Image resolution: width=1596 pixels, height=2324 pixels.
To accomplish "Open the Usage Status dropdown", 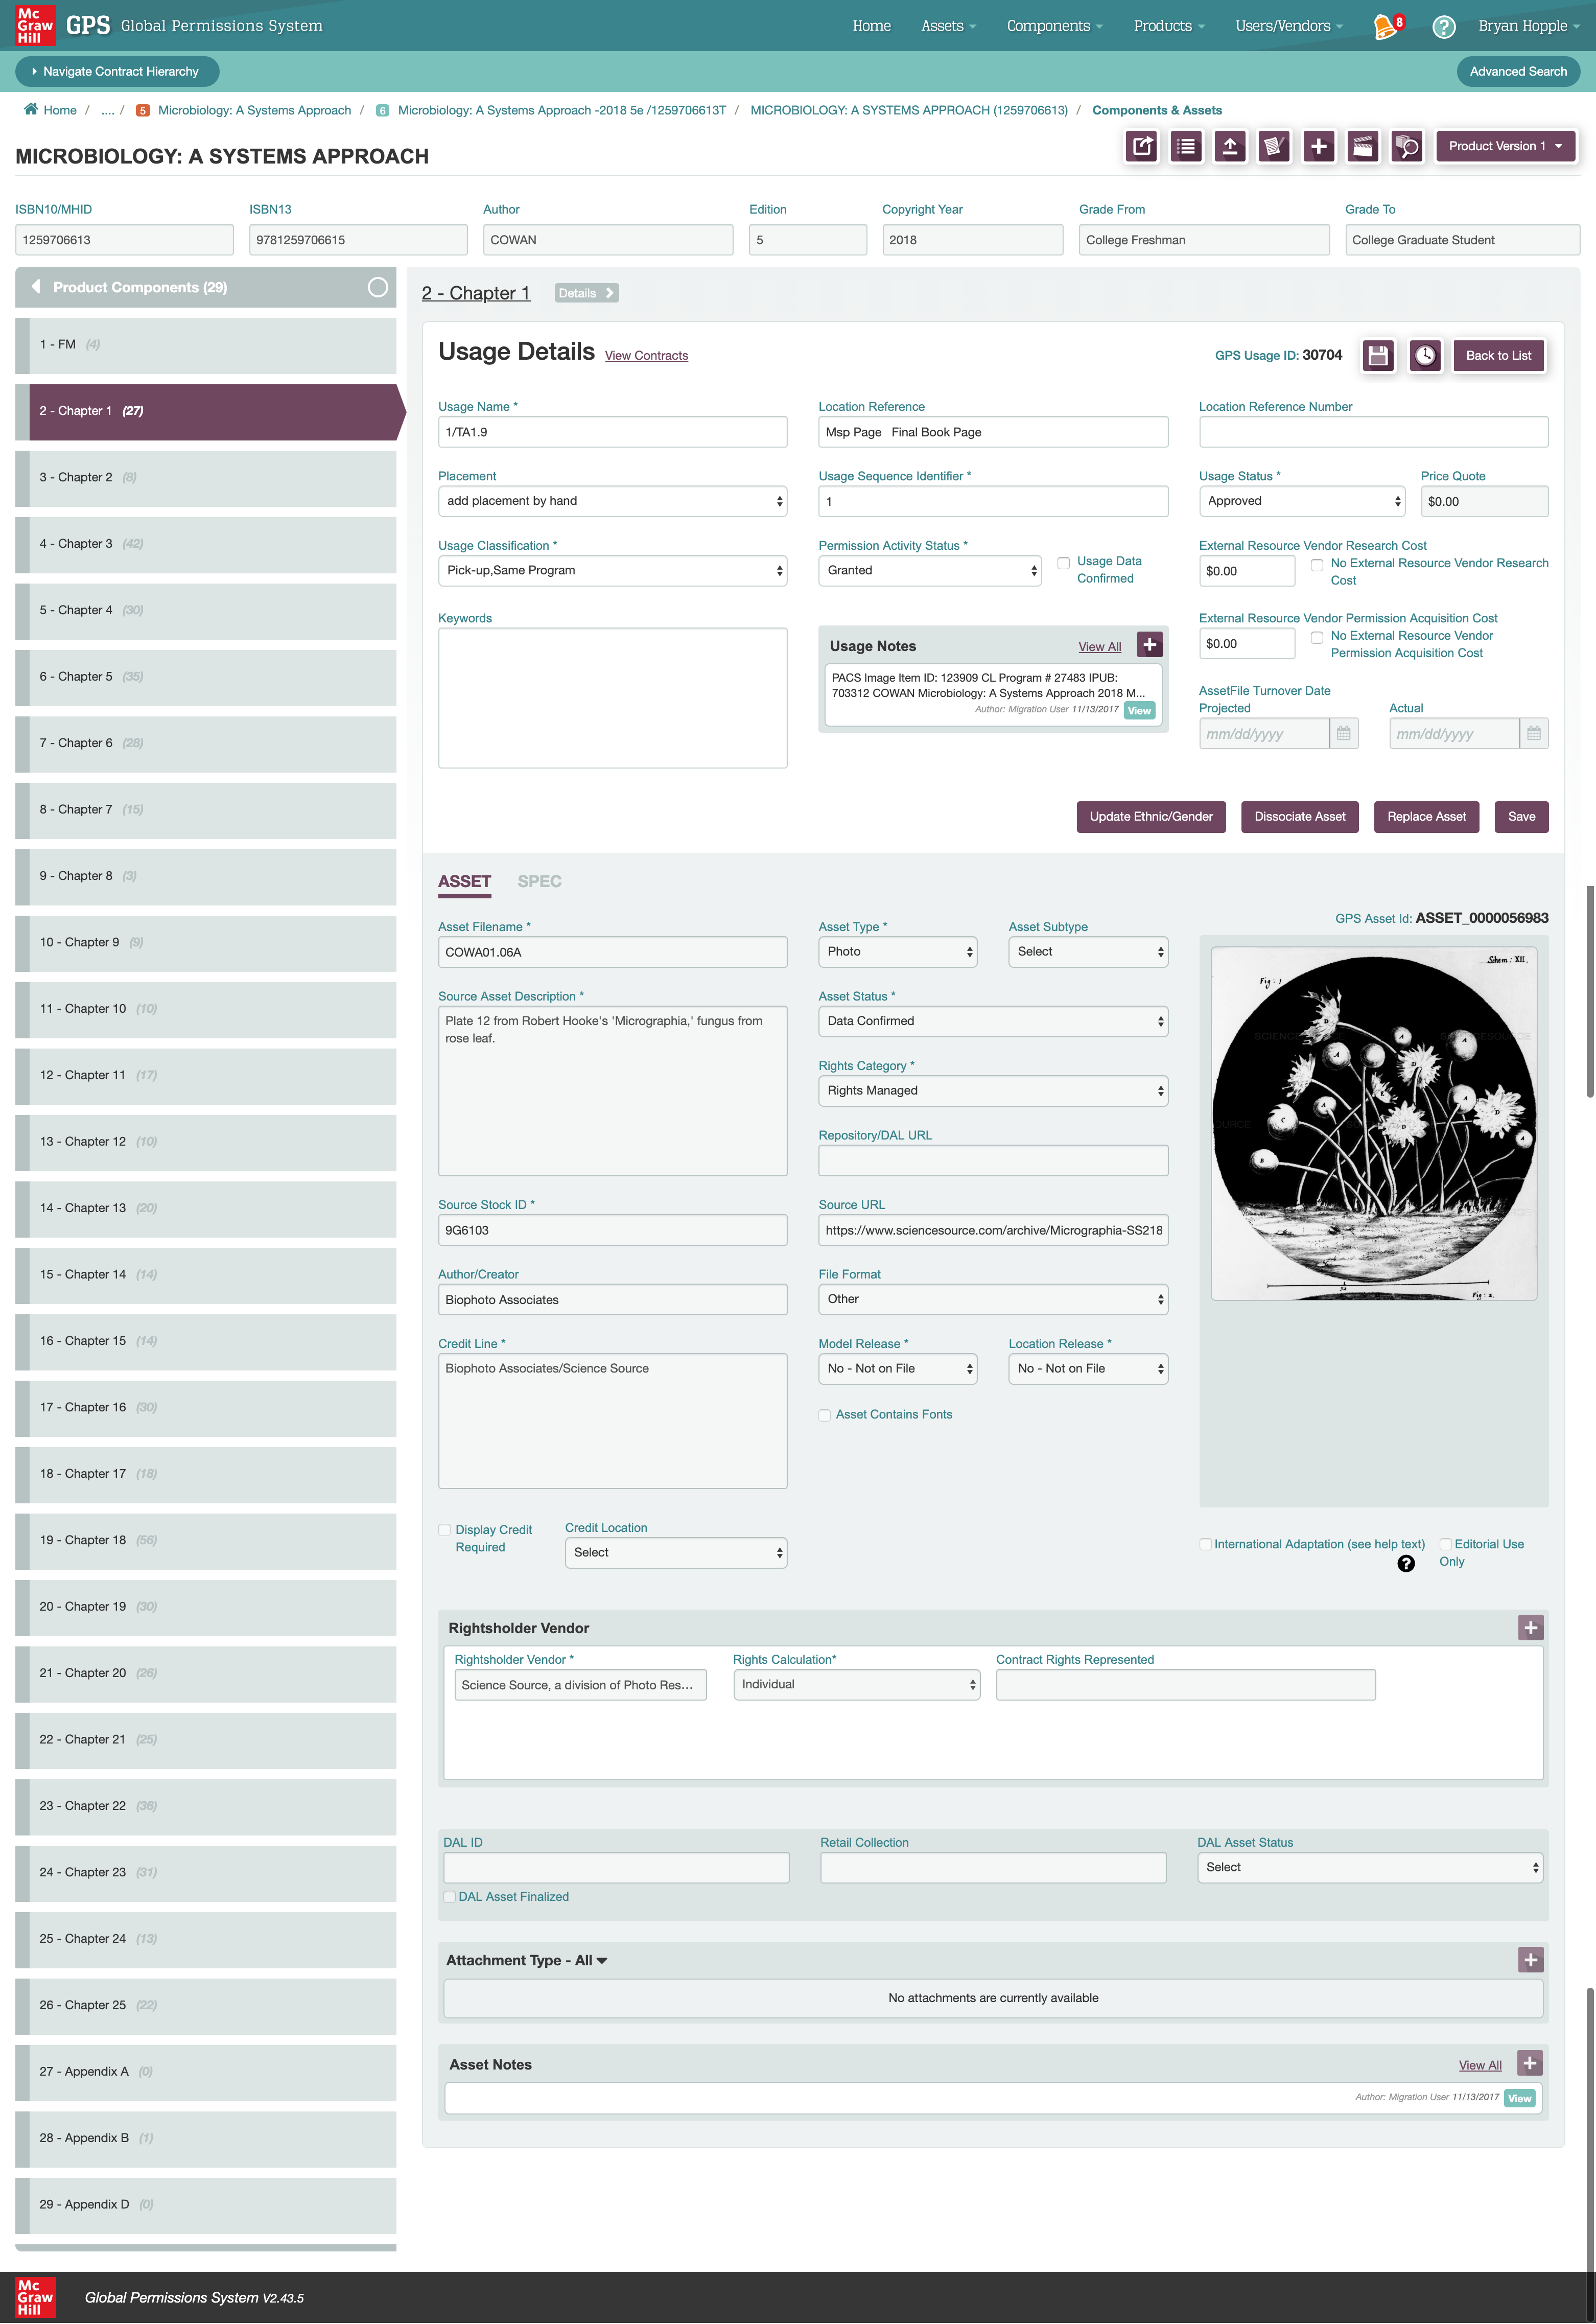I will pyautogui.click(x=1301, y=501).
